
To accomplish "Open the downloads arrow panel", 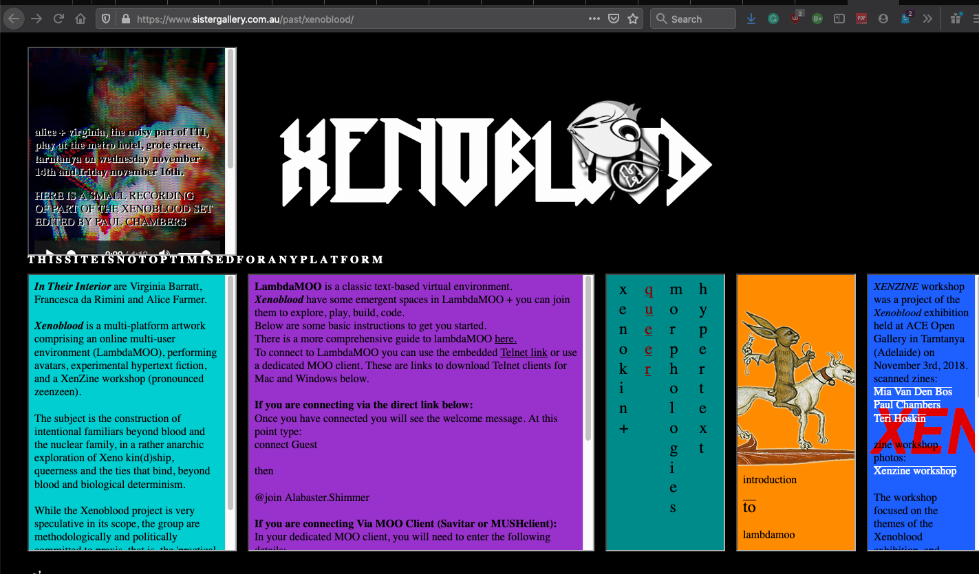I will (751, 19).
